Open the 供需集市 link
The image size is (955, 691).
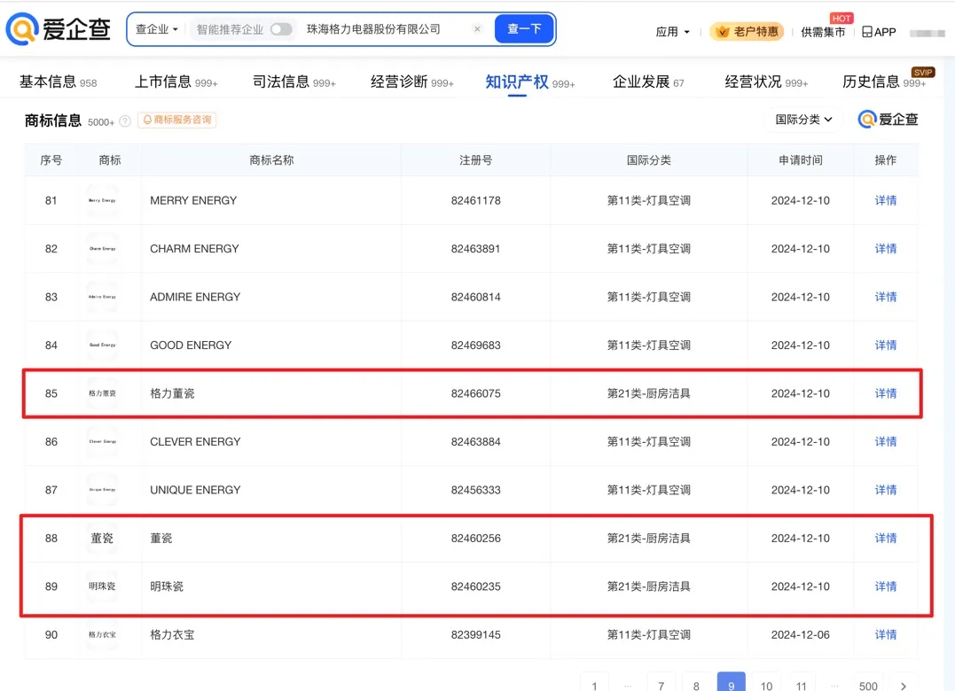823,32
